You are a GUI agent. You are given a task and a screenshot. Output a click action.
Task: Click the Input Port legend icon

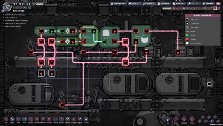click(187, 19)
